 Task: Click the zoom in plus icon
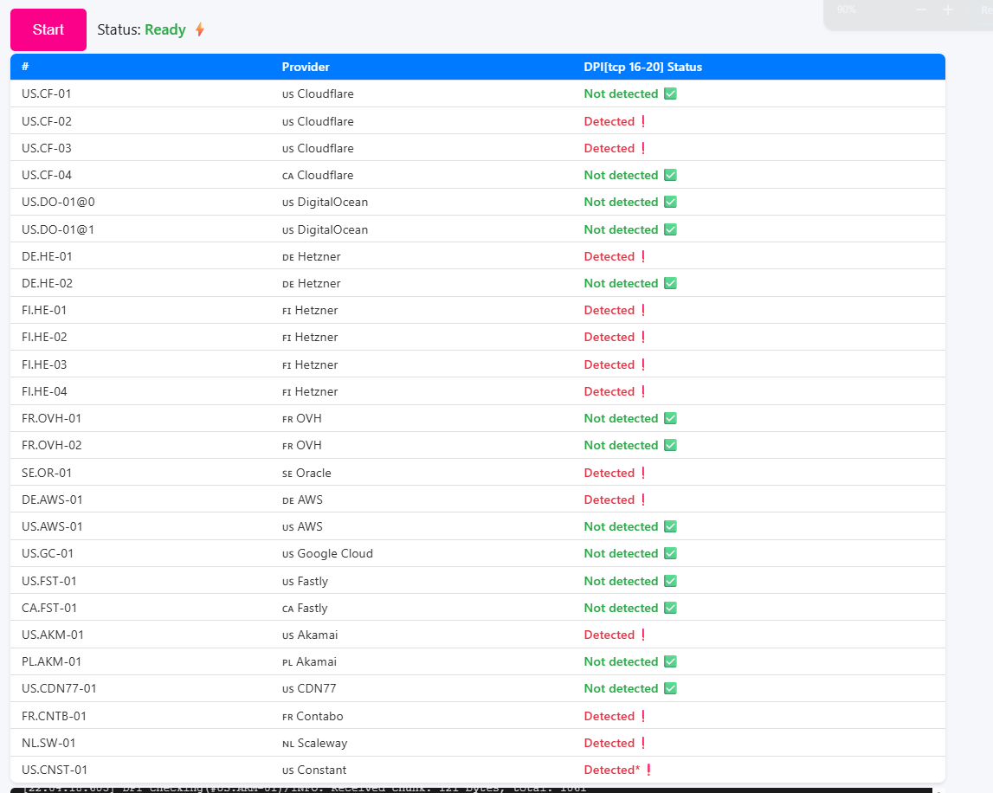click(947, 10)
